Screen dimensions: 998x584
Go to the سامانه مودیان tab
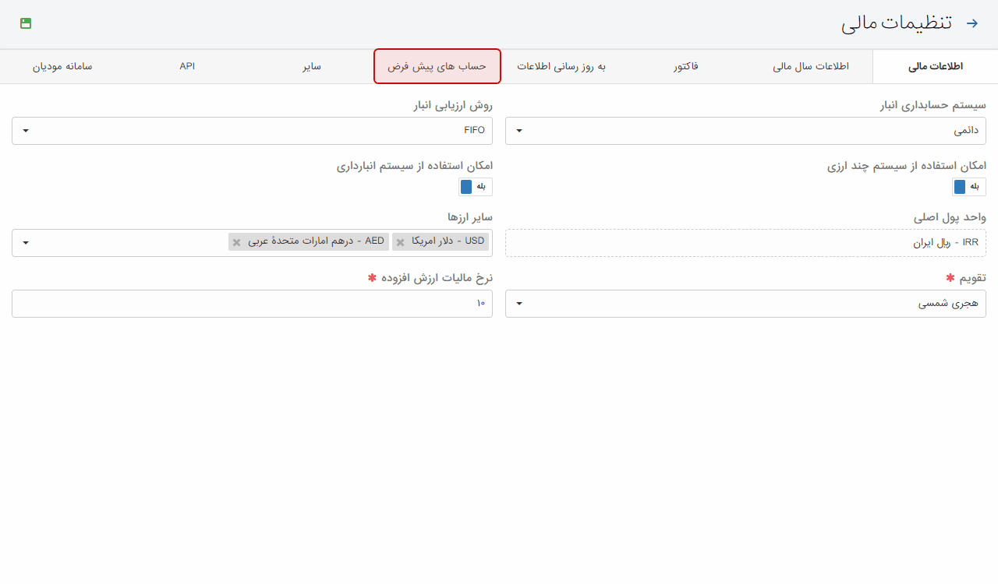click(62, 67)
